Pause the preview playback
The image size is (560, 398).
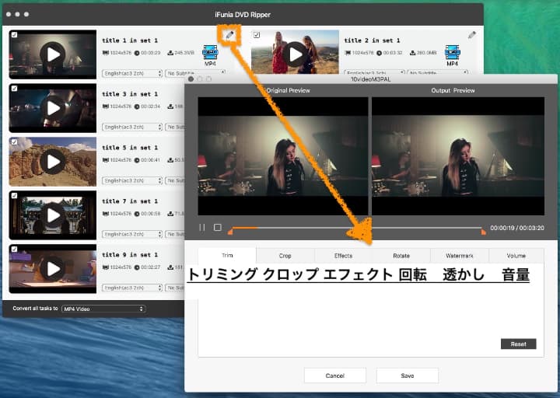click(x=202, y=228)
